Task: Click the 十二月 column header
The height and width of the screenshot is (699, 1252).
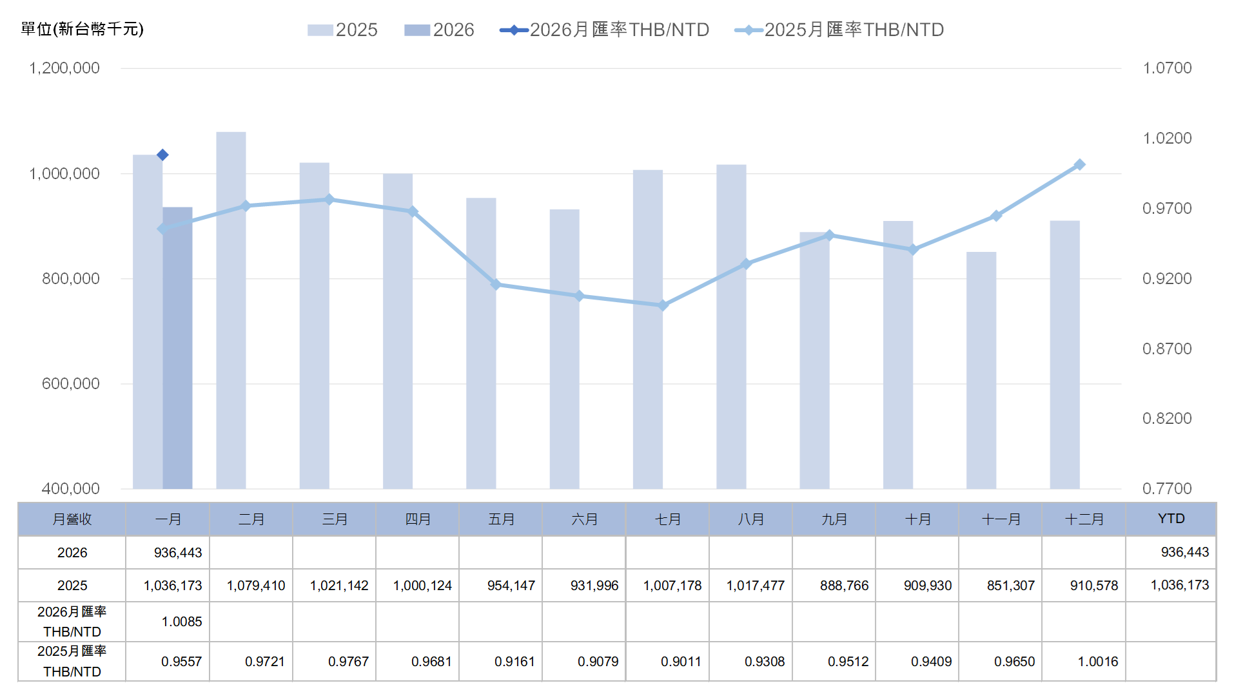Action: (x=1084, y=519)
